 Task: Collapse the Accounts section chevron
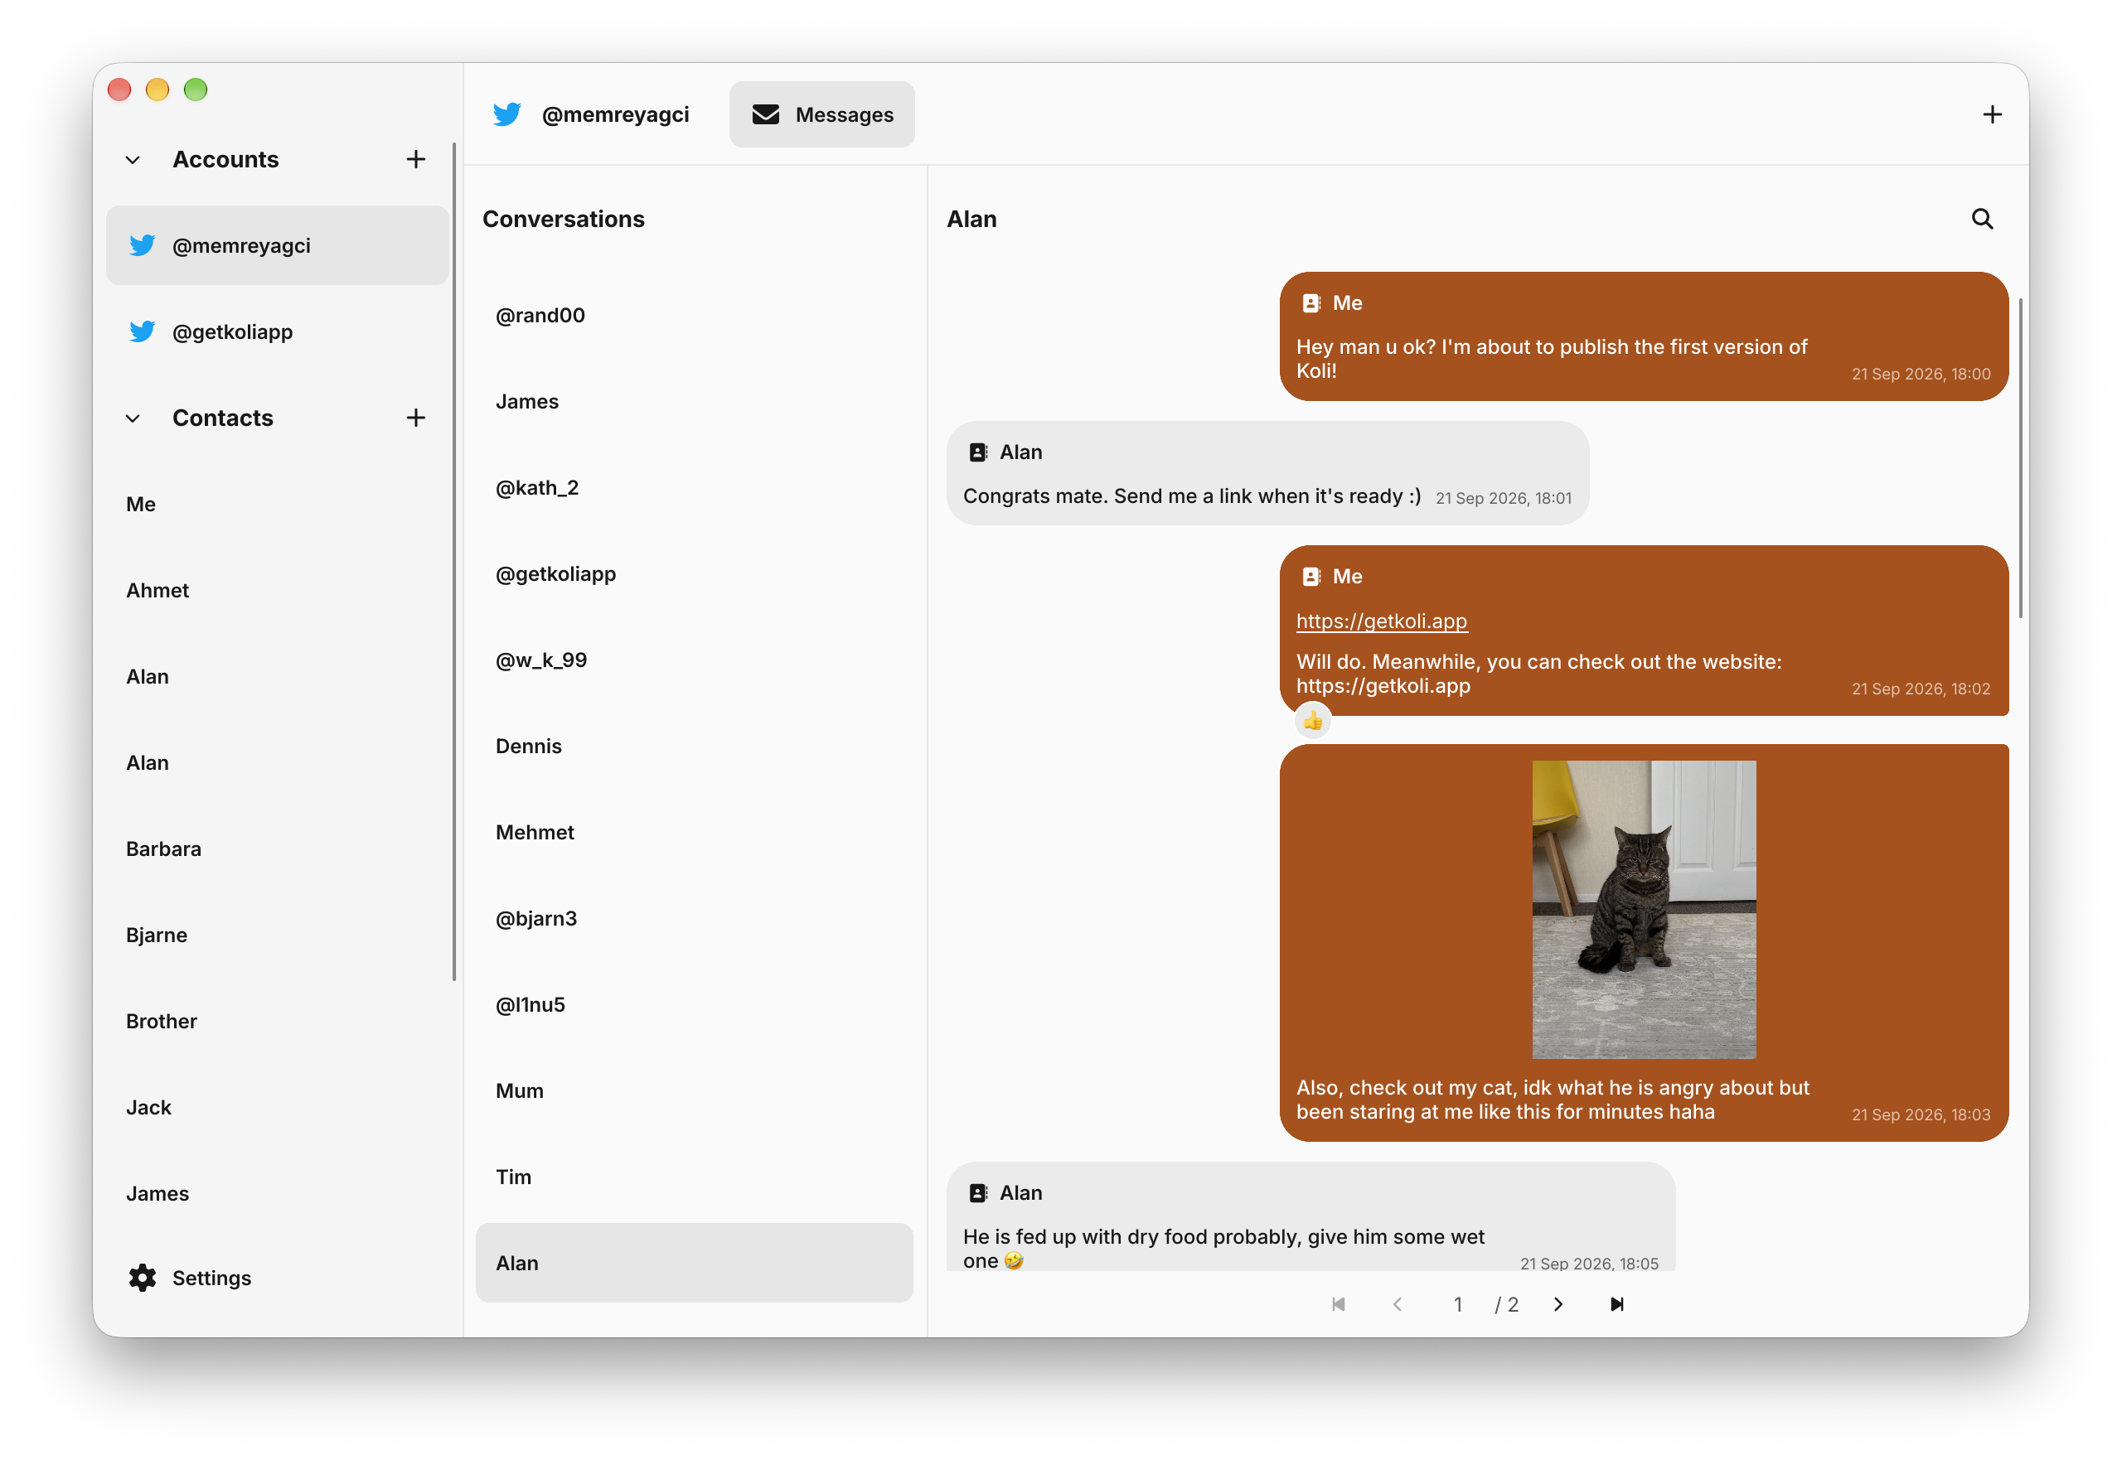pyautogui.click(x=133, y=160)
